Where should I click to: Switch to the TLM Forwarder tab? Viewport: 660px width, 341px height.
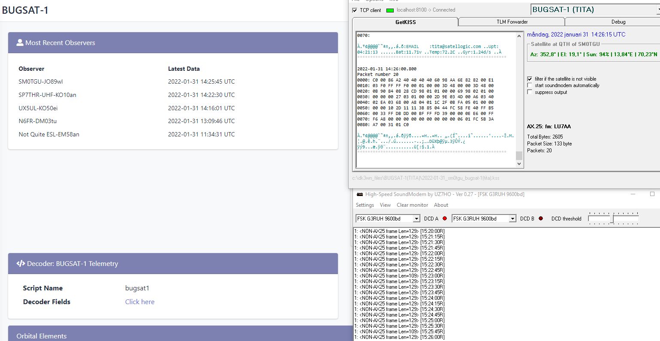point(512,22)
